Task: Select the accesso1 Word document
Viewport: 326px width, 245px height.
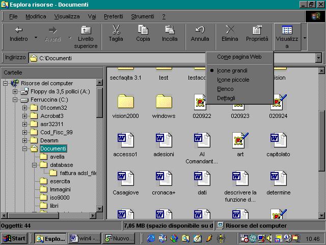Action: [125, 139]
